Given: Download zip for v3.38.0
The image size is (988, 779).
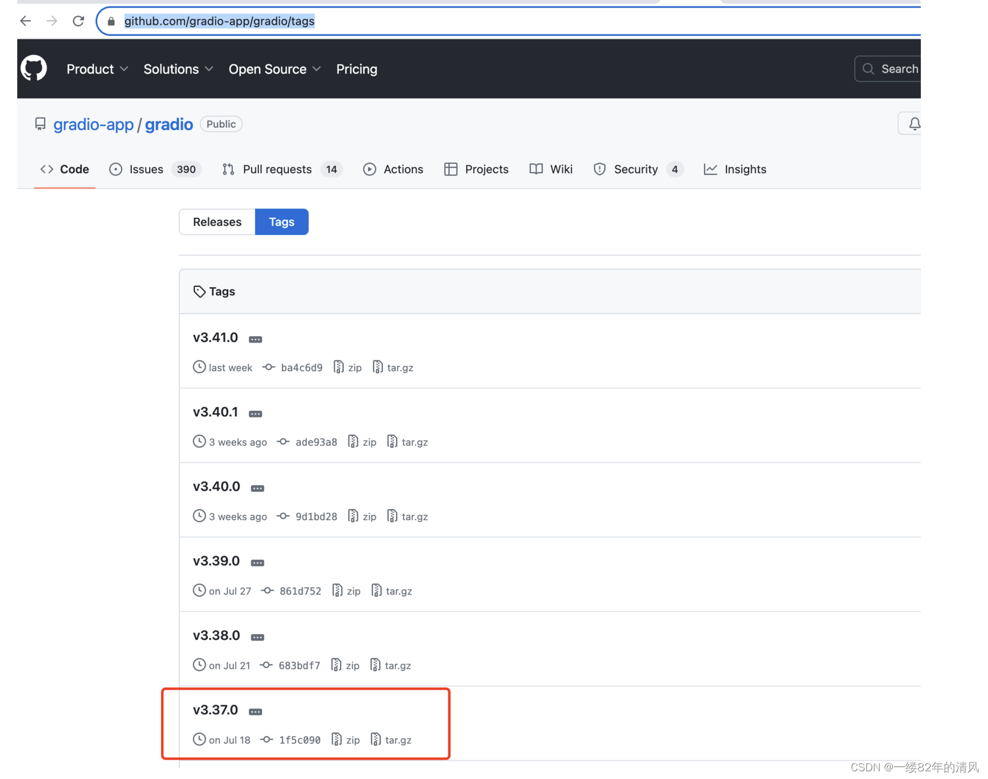Looking at the screenshot, I should tap(345, 666).
